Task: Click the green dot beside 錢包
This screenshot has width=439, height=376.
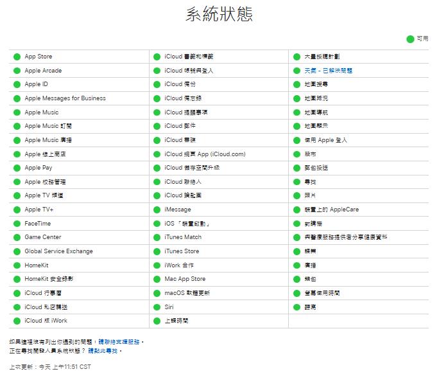Action: coord(297,279)
